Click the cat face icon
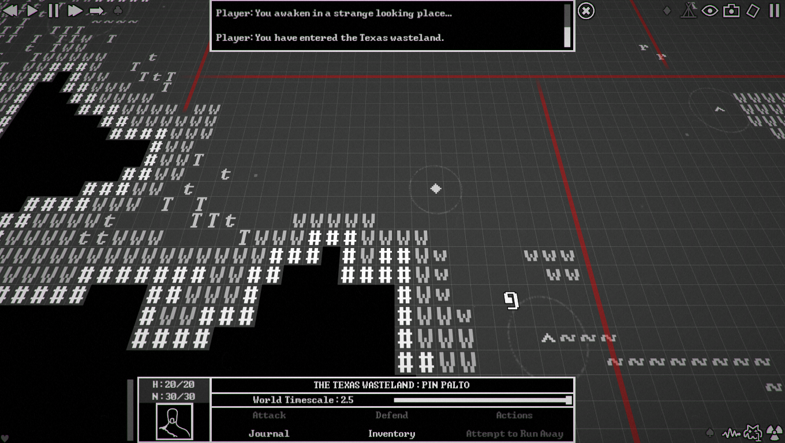This screenshot has height=443, width=785. [753, 432]
